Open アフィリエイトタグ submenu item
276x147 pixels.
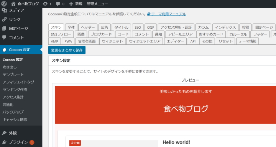tap(18, 82)
